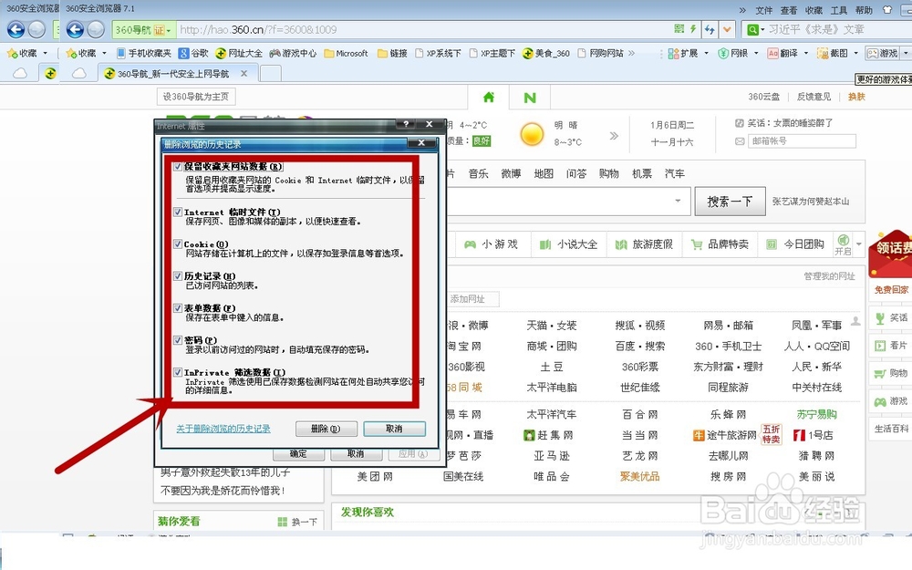Toggle 保留收藏夹网站数据 checkbox
Screen dimensions: 912x570
178,166
